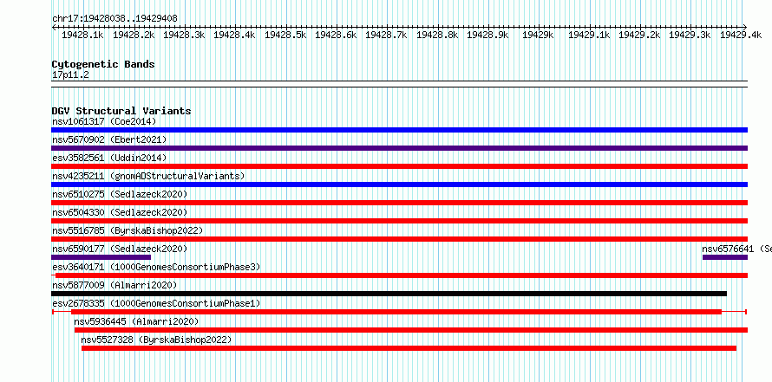Image resolution: width=772 pixels, height=382 pixels.
Task: Select the blue nsv1061317 variant bar
Action: (x=399, y=130)
